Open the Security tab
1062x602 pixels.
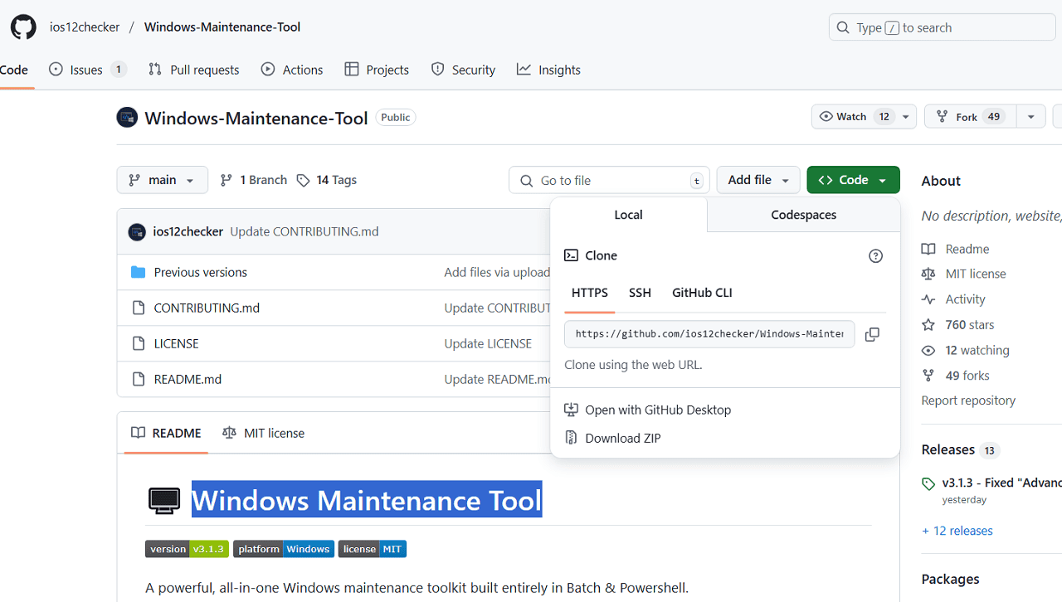coord(464,70)
